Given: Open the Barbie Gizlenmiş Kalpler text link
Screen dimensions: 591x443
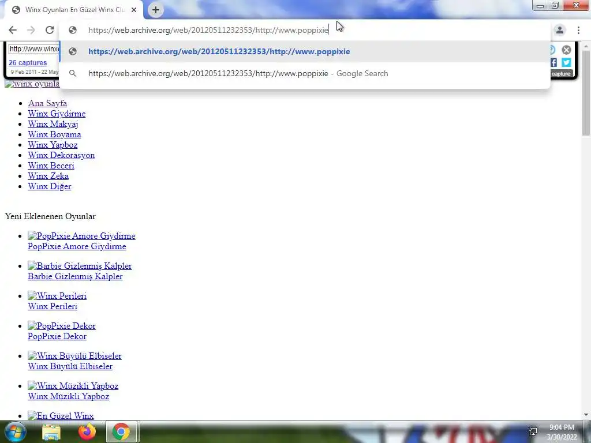Looking at the screenshot, I should point(75,276).
